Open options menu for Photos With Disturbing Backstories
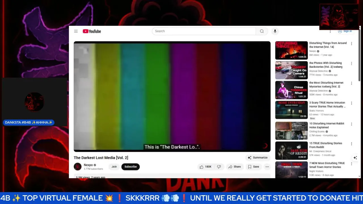363x204 pixels. click(351, 63)
